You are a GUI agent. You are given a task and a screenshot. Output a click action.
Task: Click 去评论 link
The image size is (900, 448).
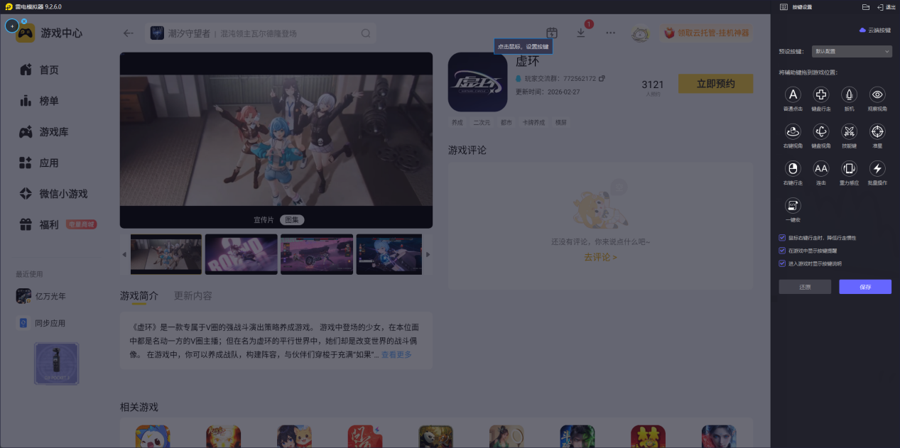[600, 257]
